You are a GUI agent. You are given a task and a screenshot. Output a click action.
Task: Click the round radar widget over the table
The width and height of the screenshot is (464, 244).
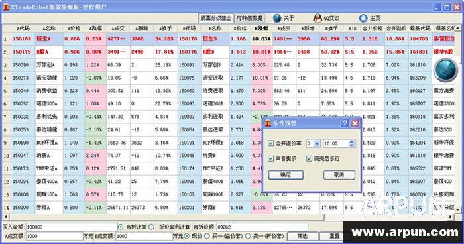click(445, 70)
